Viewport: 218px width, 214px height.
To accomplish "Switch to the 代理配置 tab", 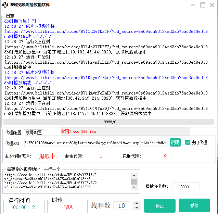I will point(13,133).
